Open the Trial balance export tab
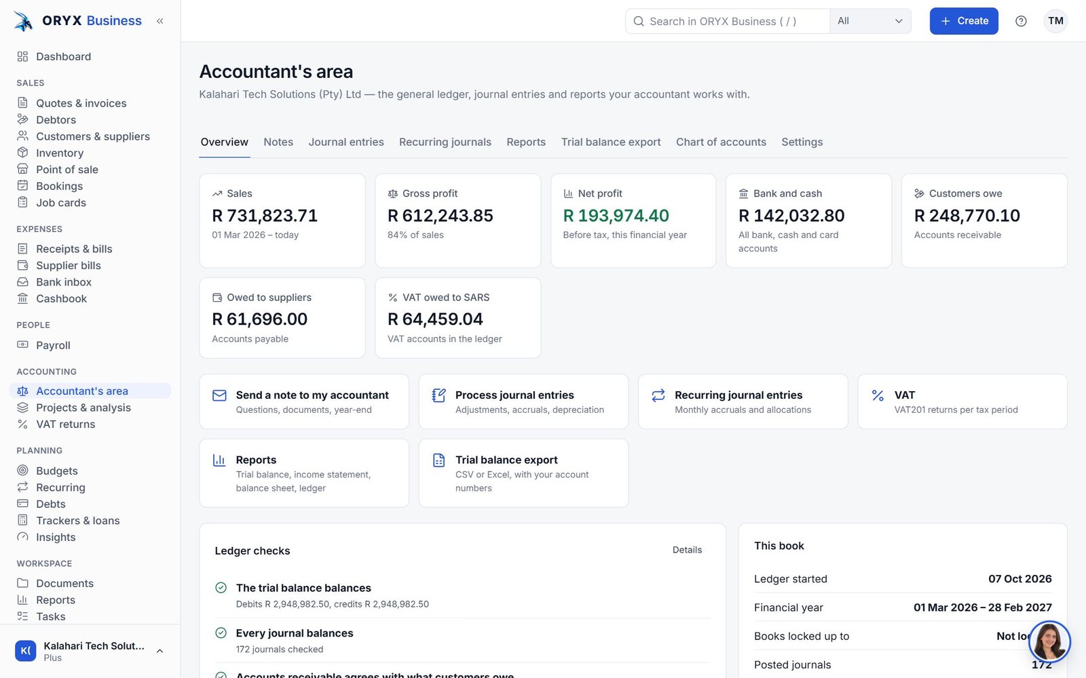 coord(611,142)
